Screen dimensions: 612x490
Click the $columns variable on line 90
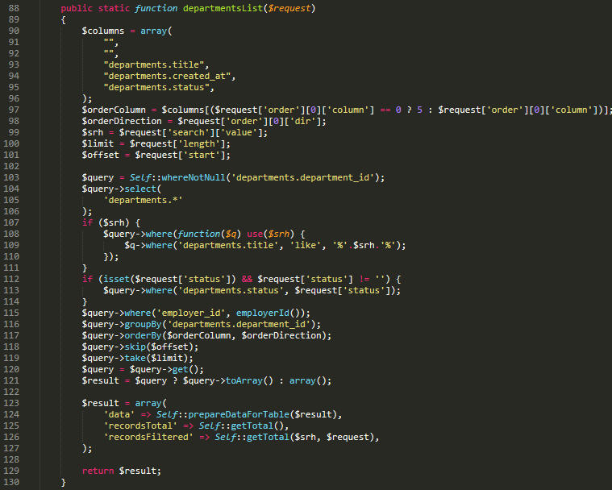[103, 31]
